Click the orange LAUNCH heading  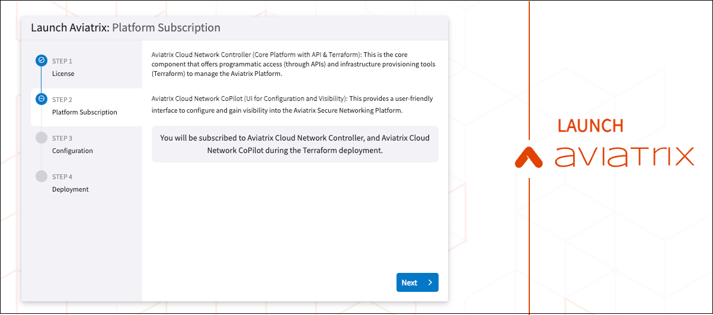pos(590,126)
